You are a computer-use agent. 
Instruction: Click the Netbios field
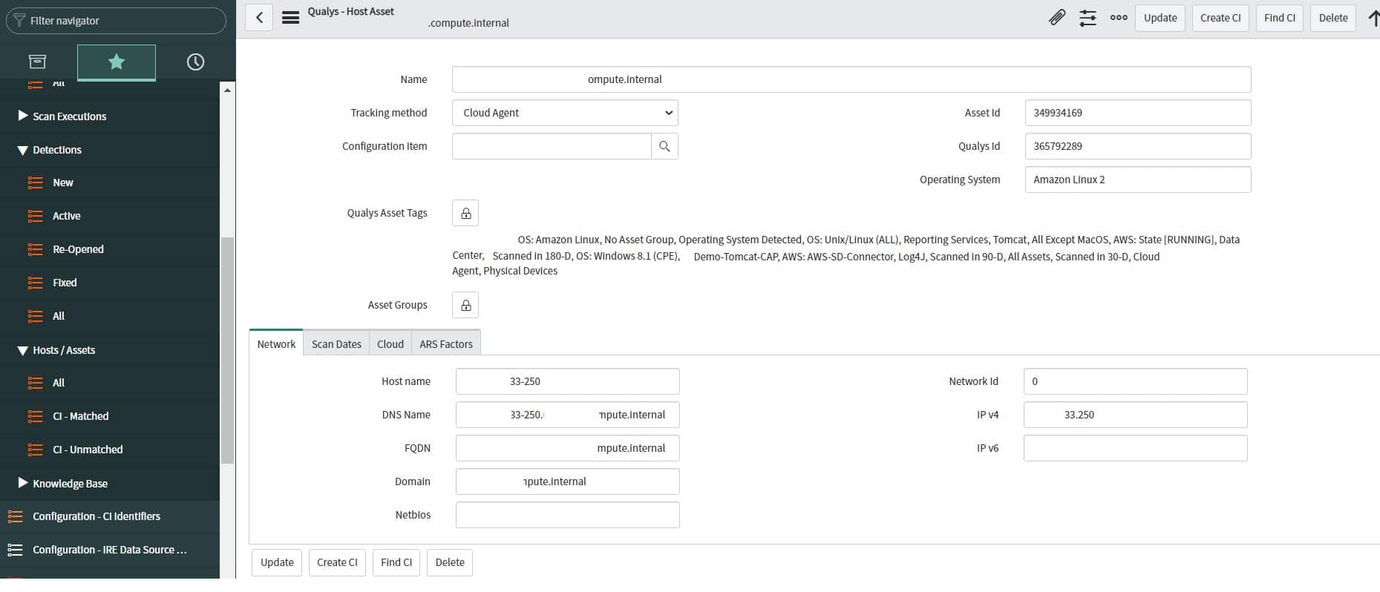(x=567, y=515)
